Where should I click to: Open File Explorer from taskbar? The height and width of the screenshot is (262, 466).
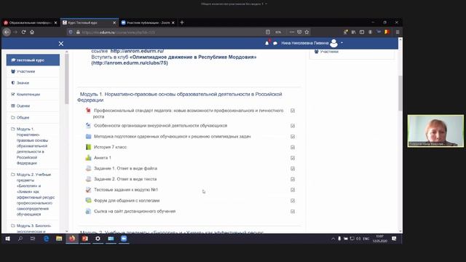tap(59, 239)
